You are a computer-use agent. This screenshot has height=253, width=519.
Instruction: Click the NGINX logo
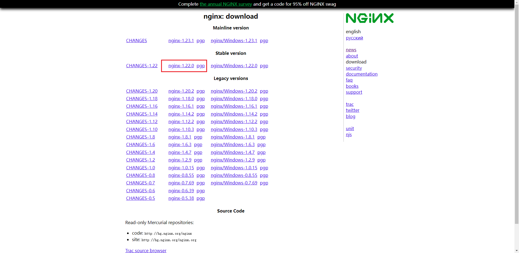coord(370,18)
